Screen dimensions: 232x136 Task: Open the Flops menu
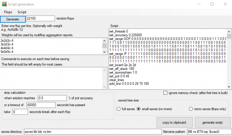click(x=8, y=12)
